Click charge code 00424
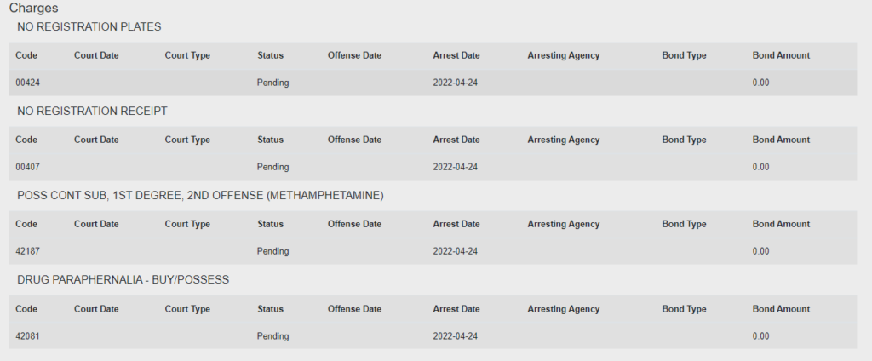The height and width of the screenshot is (361, 872). [x=28, y=83]
